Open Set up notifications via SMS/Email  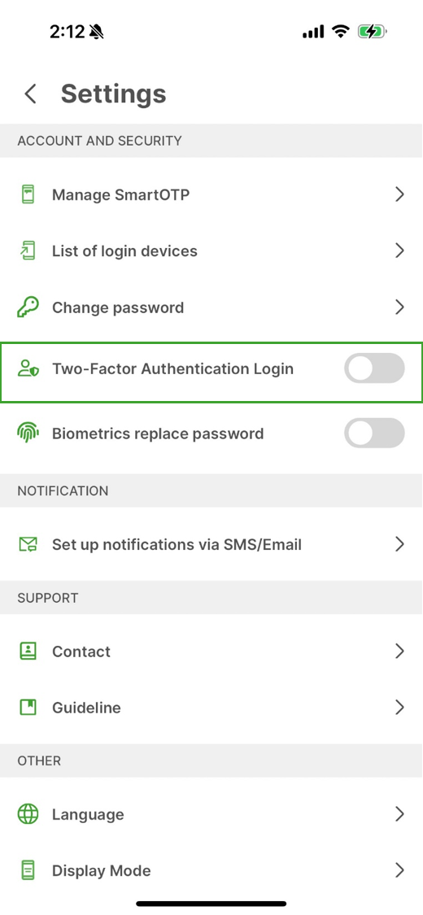pyautogui.click(x=211, y=544)
